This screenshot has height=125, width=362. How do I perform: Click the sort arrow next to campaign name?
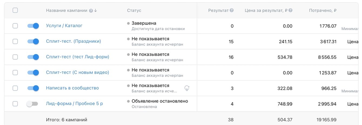pos(96,11)
